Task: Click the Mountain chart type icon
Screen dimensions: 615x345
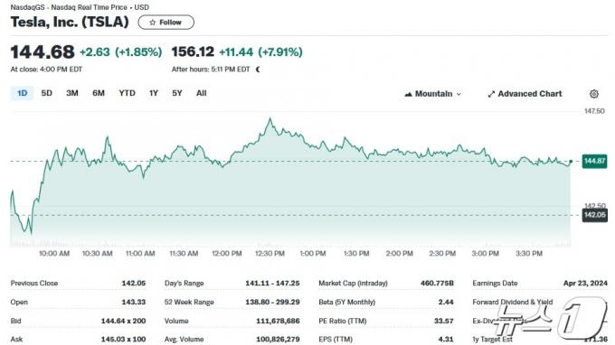Action: 408,94
